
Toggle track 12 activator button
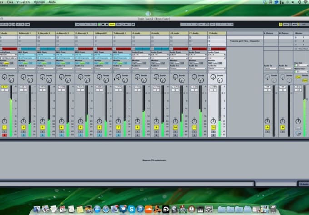pos(213,127)
